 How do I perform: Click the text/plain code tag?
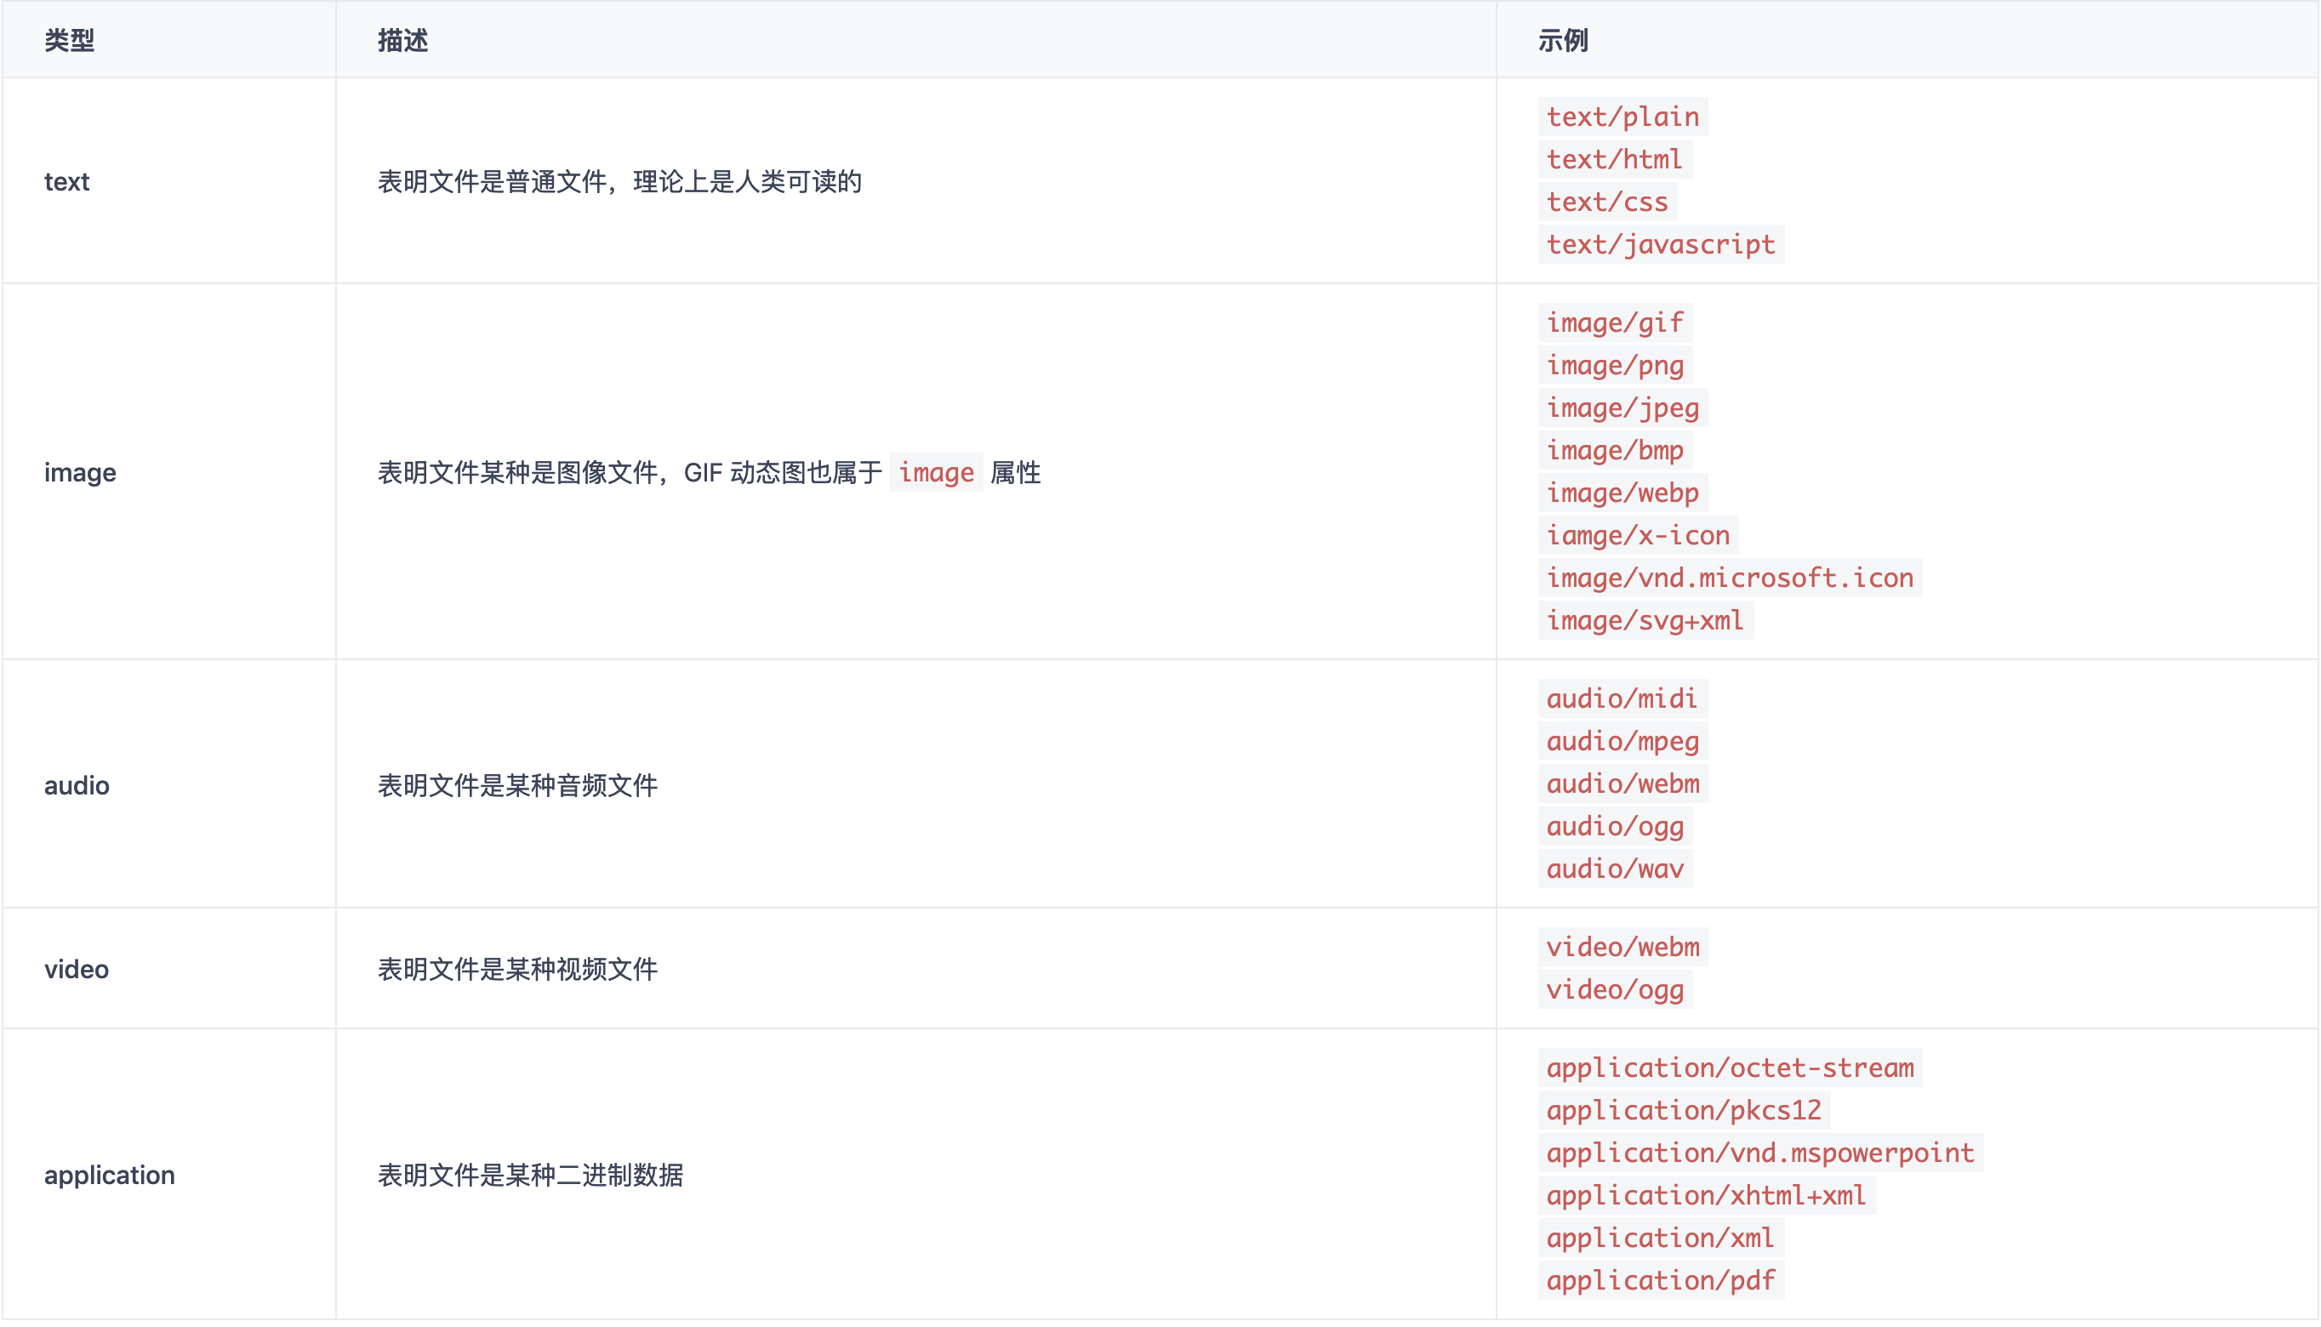tap(1622, 117)
